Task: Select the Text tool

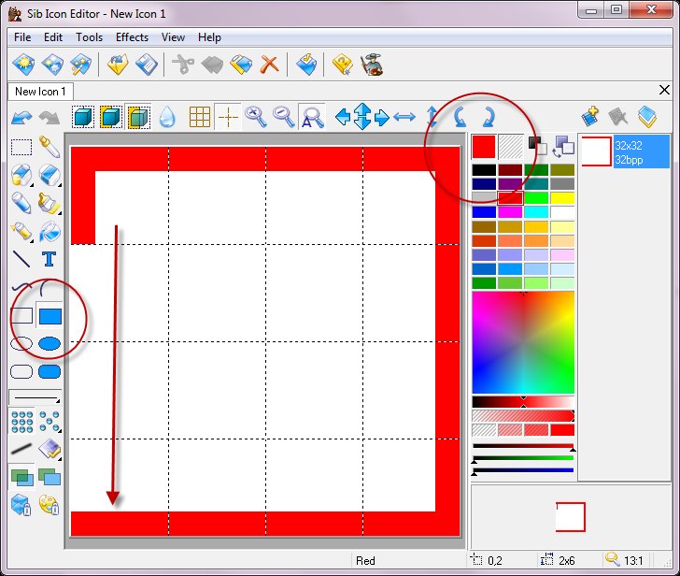Action: pyautogui.click(x=50, y=259)
